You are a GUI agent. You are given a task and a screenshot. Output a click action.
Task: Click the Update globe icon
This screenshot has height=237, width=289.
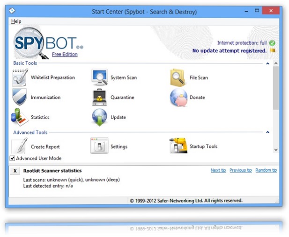tap(99, 117)
